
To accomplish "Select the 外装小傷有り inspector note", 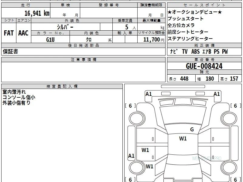I will (x=16, y=103).
